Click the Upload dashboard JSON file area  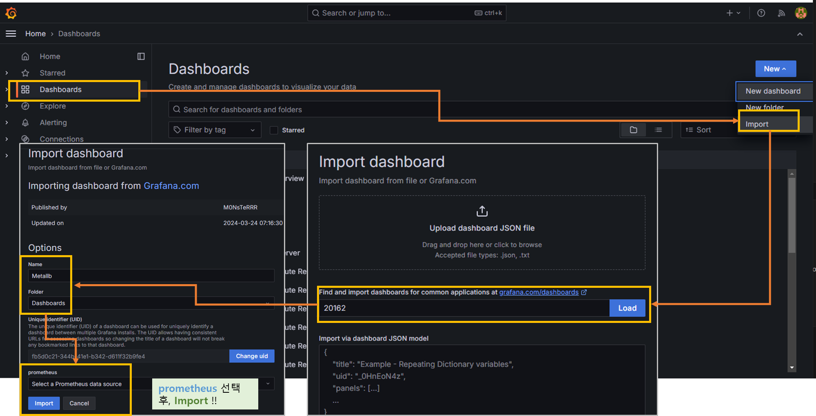pyautogui.click(x=482, y=233)
